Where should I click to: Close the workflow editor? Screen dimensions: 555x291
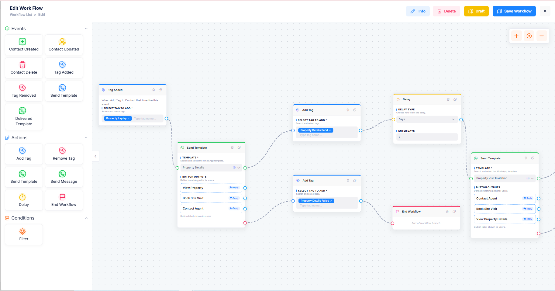click(545, 11)
